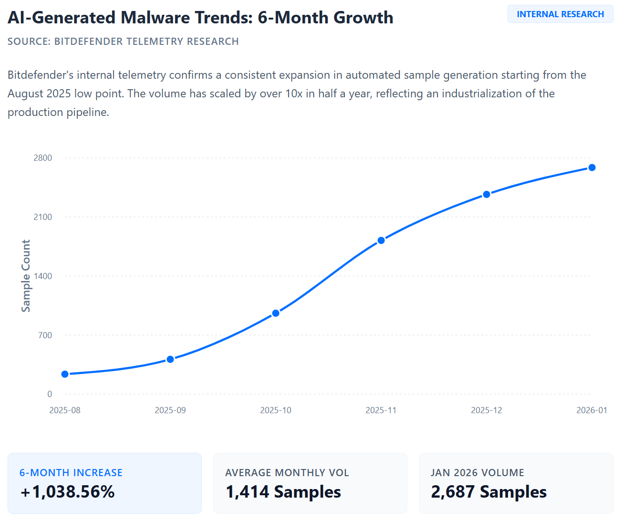Click the 2800 y-axis tick label
624x521 pixels.
click(43, 158)
